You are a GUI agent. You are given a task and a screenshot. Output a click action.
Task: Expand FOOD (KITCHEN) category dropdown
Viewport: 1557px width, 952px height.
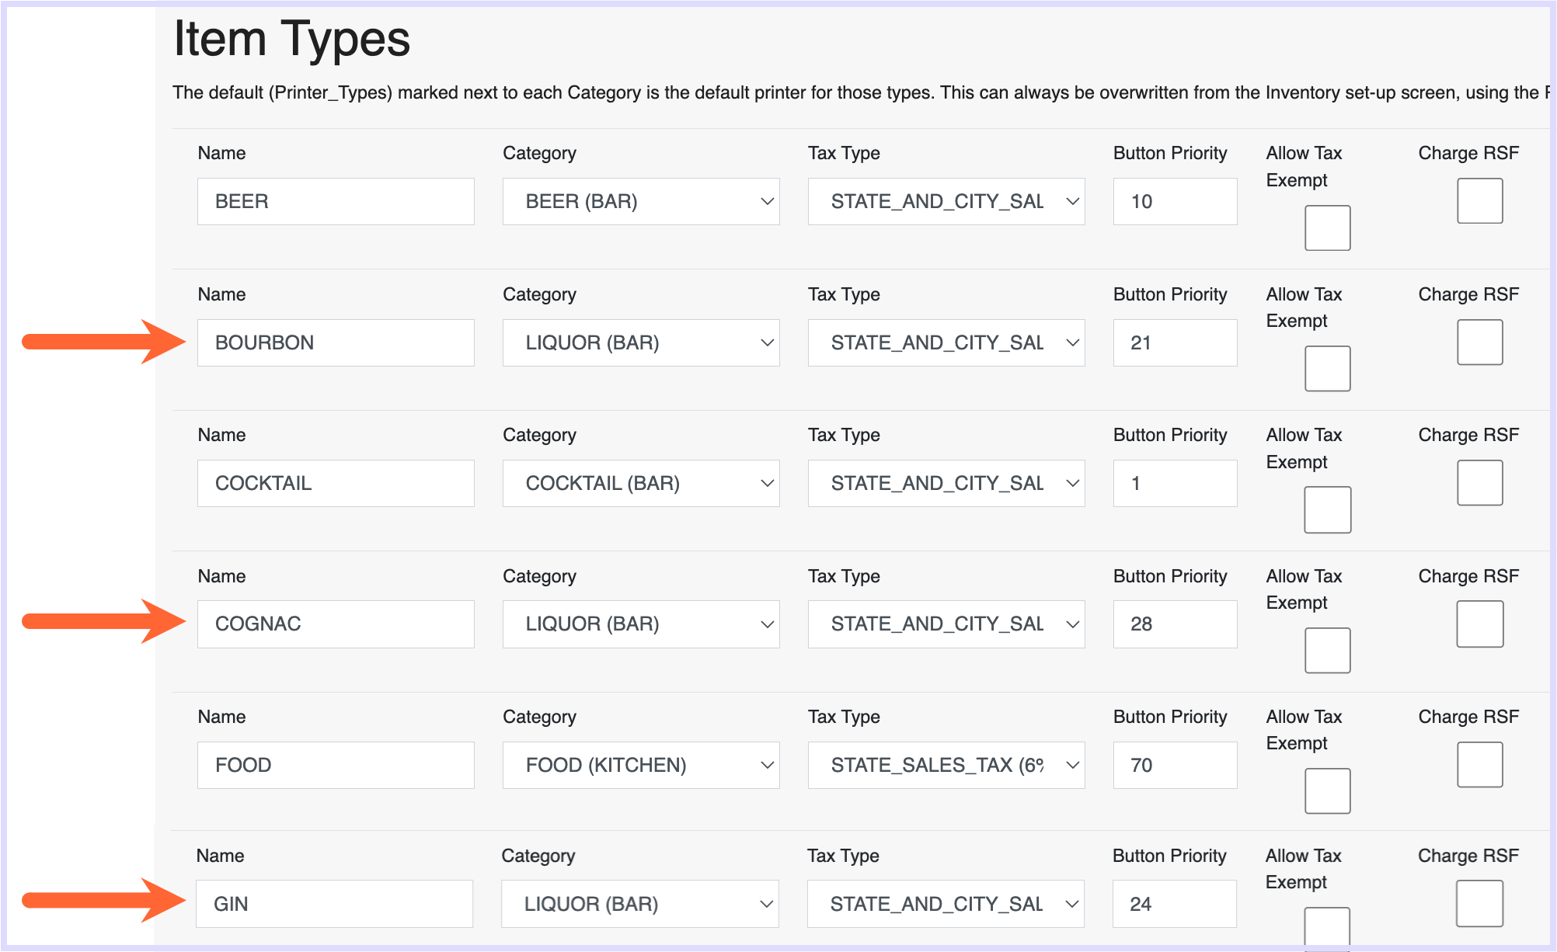click(640, 765)
